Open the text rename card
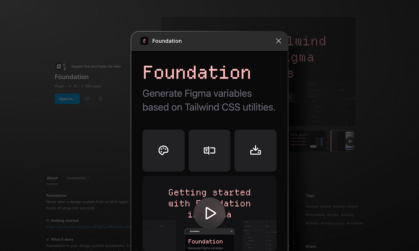The image size is (419, 251). [209, 150]
